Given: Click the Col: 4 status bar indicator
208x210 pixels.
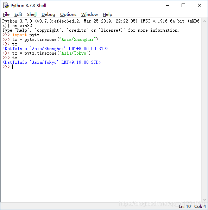Looking at the screenshot, I should (200, 206).
